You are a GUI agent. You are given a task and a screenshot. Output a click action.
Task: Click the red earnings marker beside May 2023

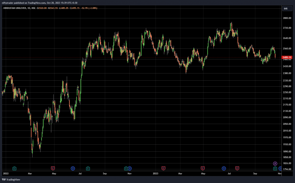[203, 168]
